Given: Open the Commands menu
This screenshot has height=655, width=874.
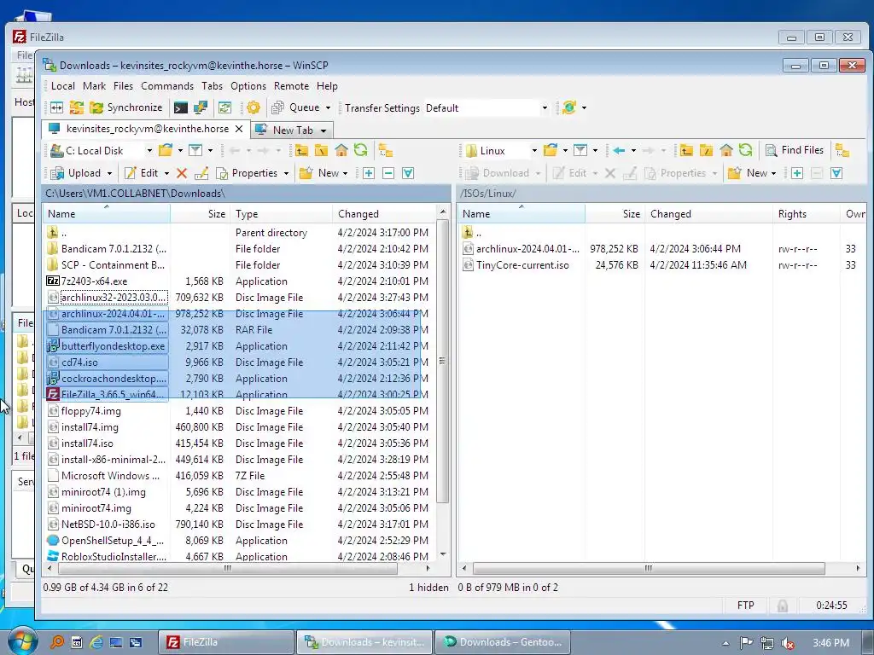Looking at the screenshot, I should (167, 86).
